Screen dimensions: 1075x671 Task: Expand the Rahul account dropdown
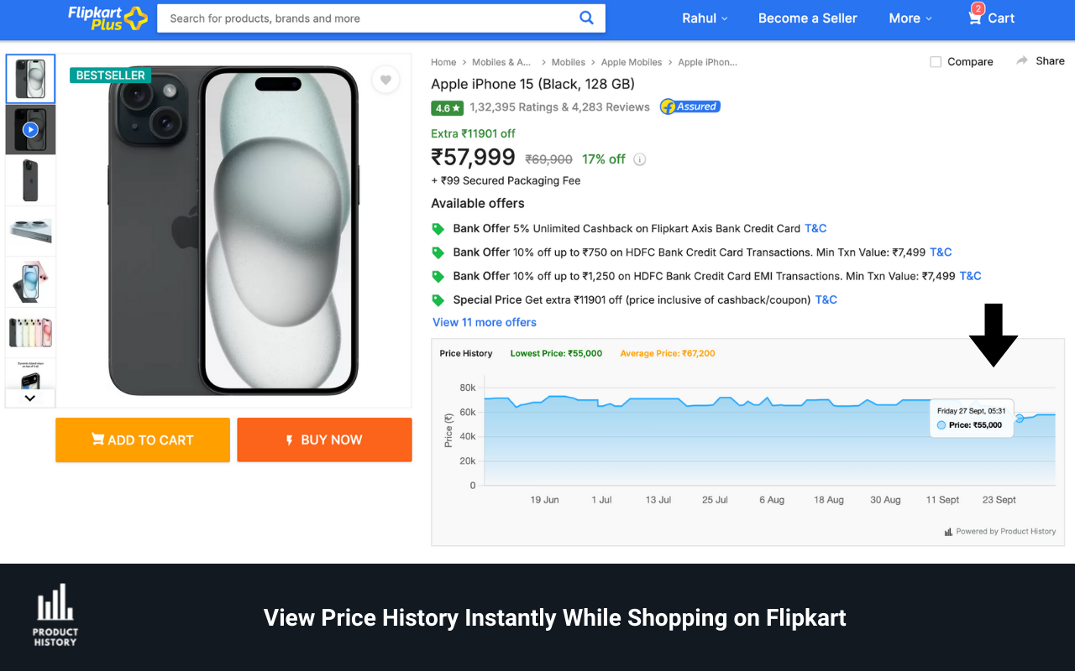point(705,18)
